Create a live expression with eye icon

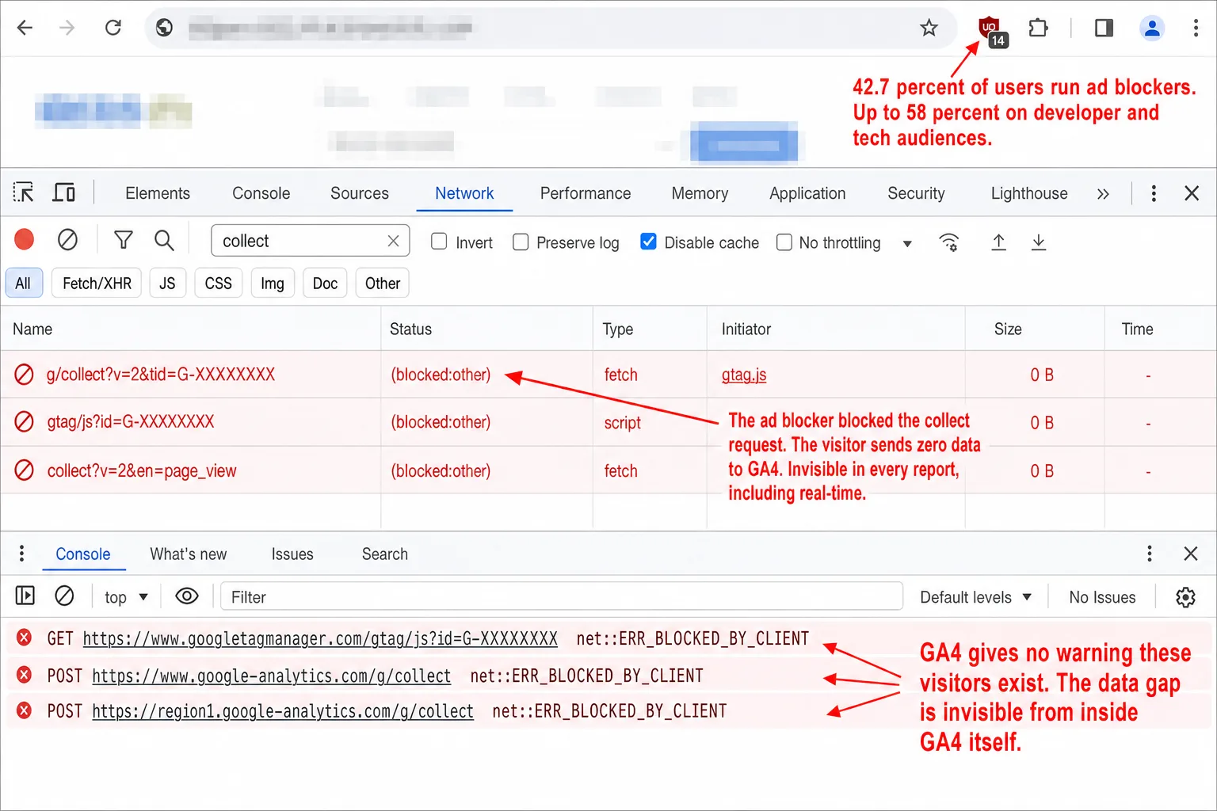tap(187, 596)
